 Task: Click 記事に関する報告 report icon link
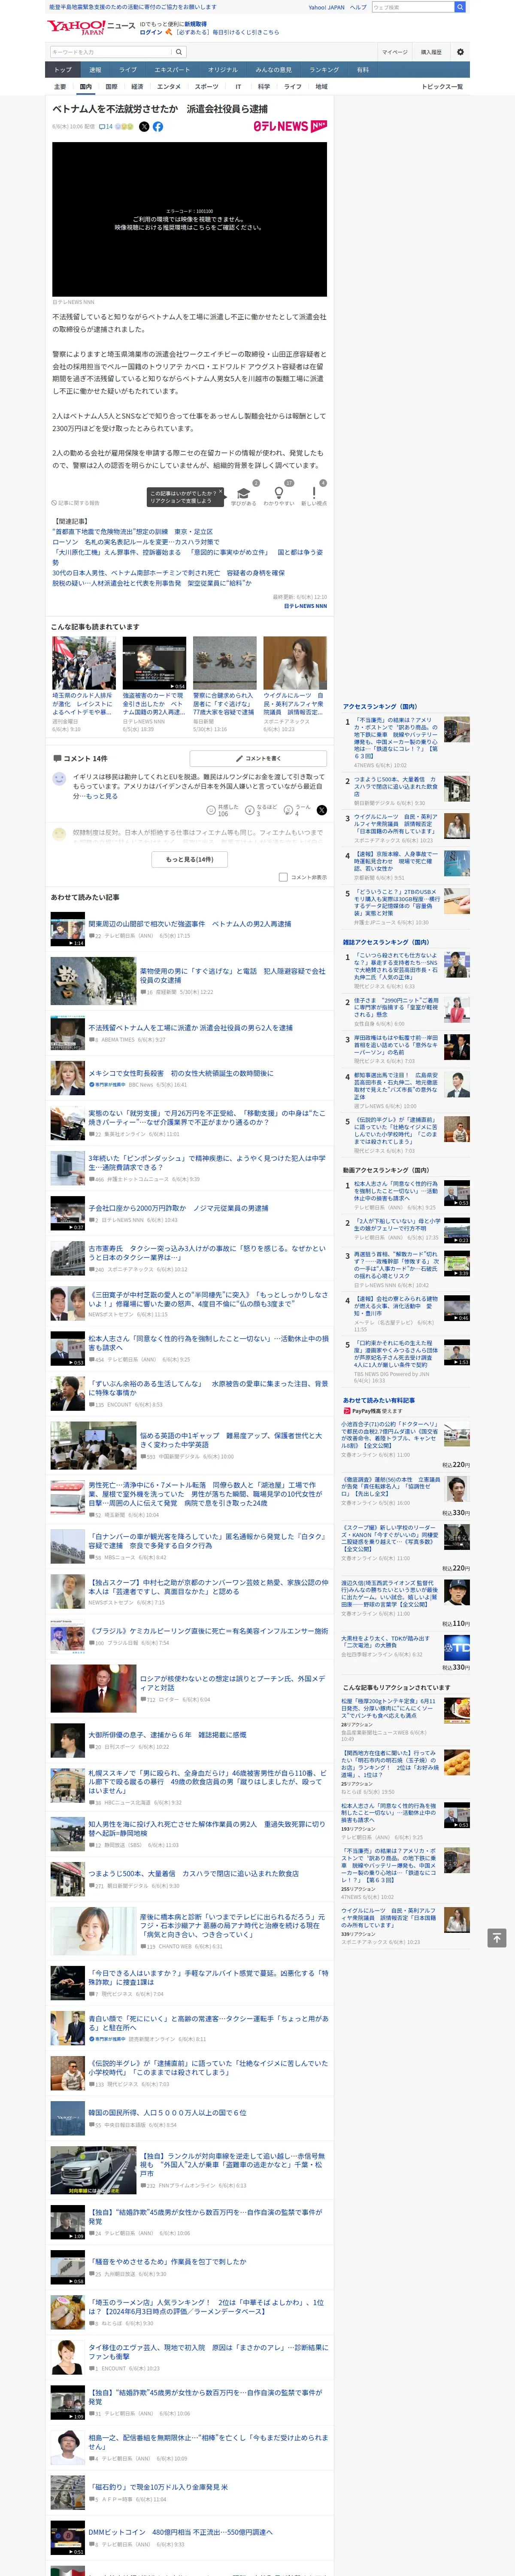point(76,503)
